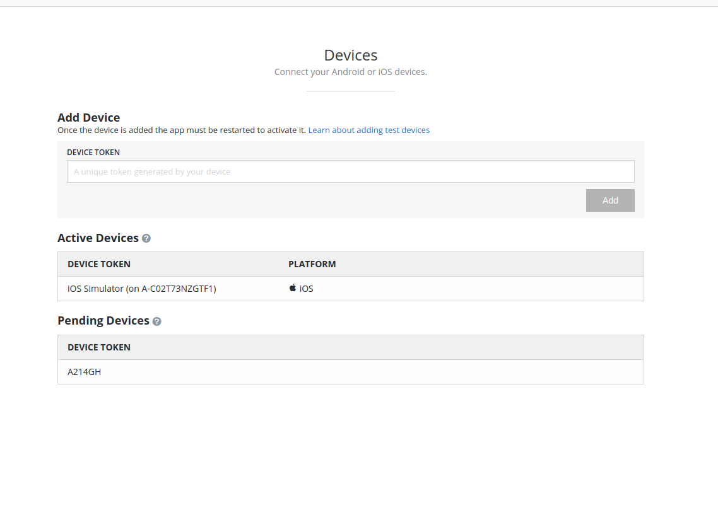Select the iOS Simulator (on A-C02T73NZGTF1) row text
Viewport: 718px width, 508px height.
coord(142,289)
